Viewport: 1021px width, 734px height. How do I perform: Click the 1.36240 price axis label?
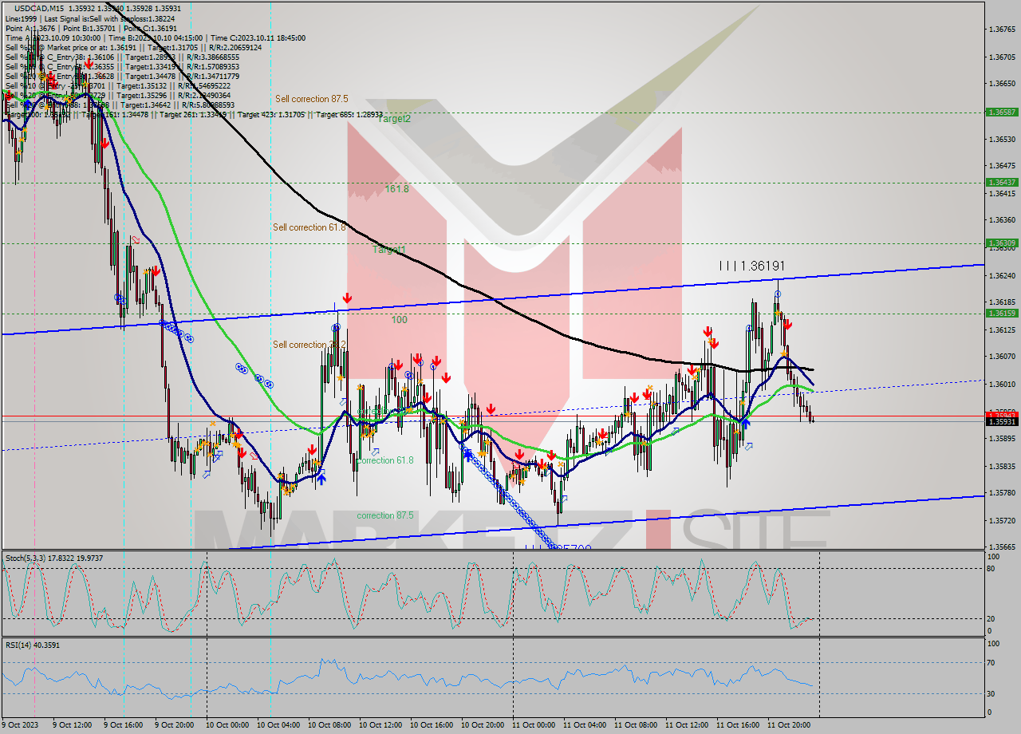1001,275
